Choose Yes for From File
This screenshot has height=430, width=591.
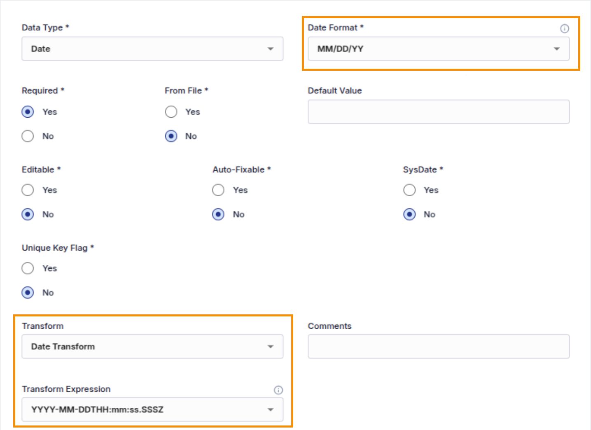click(171, 112)
